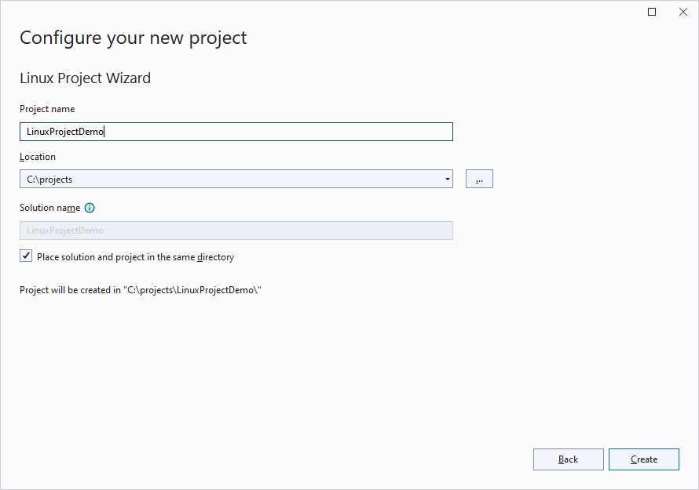Click the disabled Solution name field

tap(236, 230)
